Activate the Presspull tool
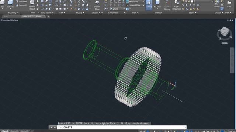Viewport: 236px width, 132px height. (21, 5)
